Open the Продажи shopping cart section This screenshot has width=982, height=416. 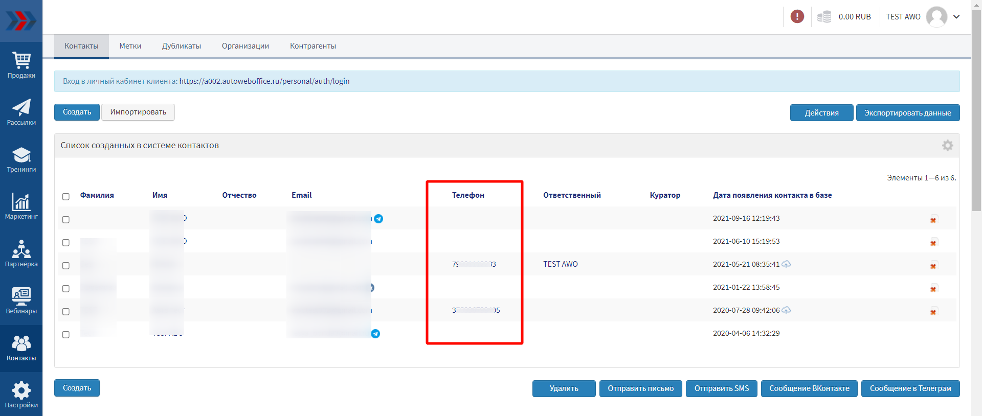(21, 65)
